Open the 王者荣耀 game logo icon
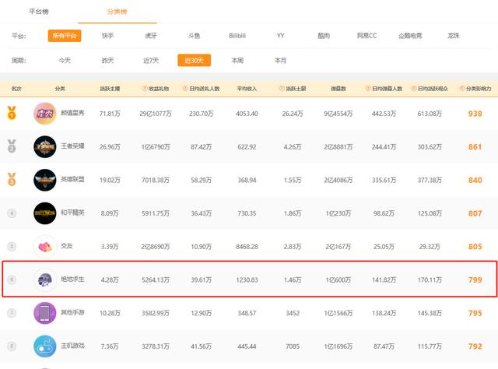 [x=45, y=147]
